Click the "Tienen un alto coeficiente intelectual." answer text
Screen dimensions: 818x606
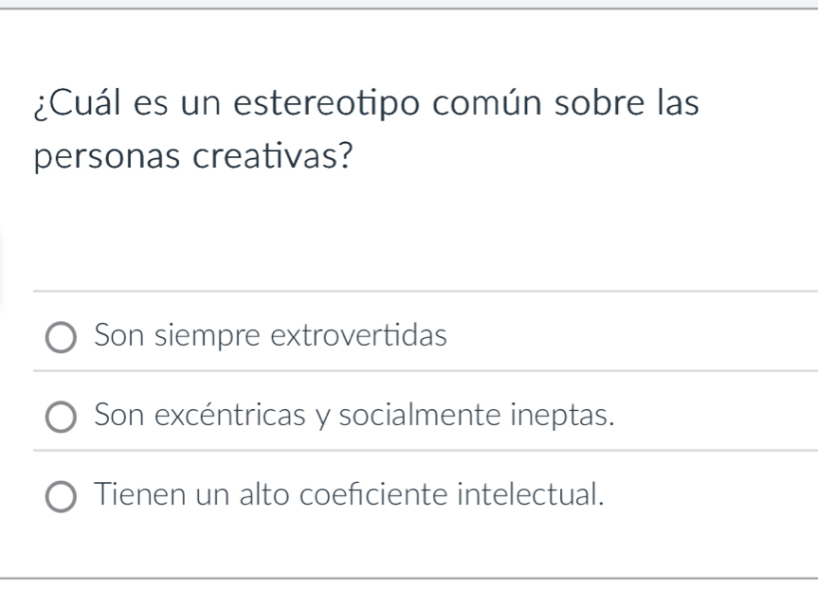tap(350, 494)
